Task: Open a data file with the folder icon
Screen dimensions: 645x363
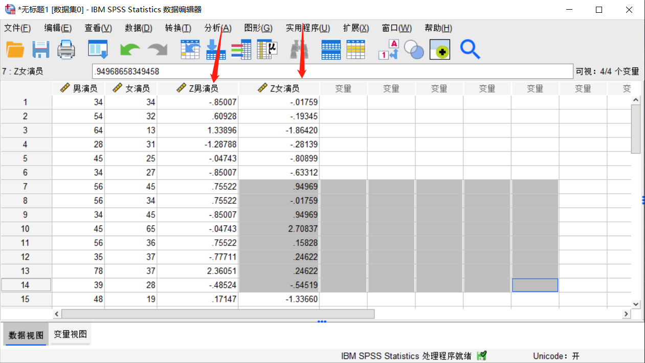Action: 15,50
